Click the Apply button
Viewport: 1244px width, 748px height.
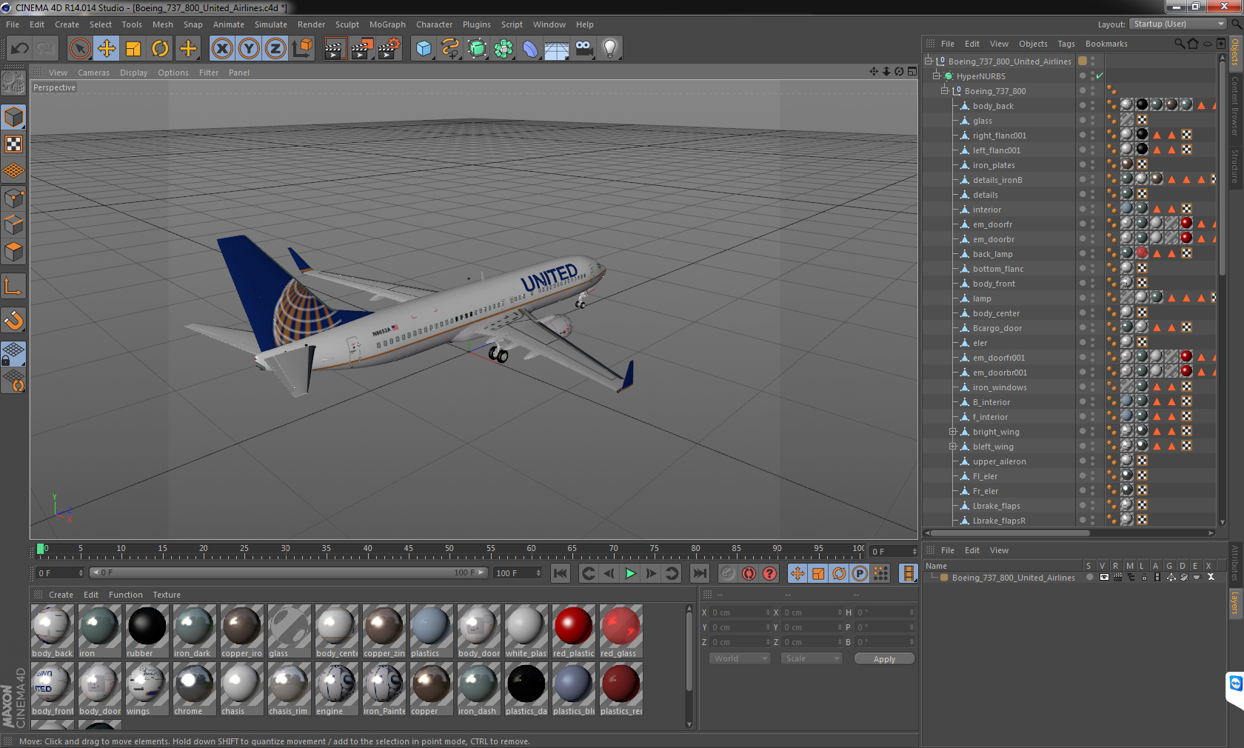tap(884, 658)
